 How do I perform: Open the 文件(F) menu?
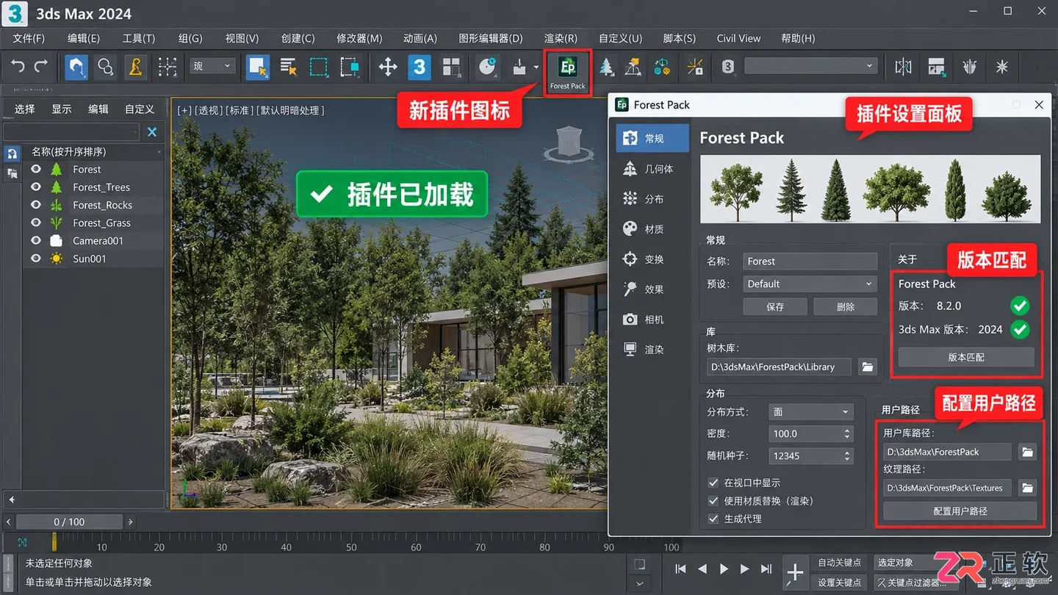coord(29,38)
